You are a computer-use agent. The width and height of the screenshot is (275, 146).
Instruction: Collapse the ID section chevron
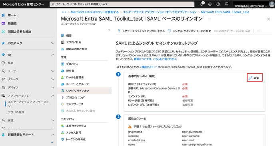(x=53, y=55)
